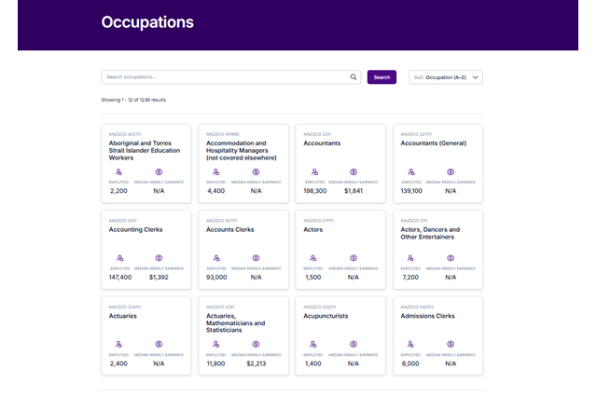This screenshot has width=597, height=396.
Task: Click the earnings dollar icon on Accounting Clerks card
Action: (x=159, y=258)
